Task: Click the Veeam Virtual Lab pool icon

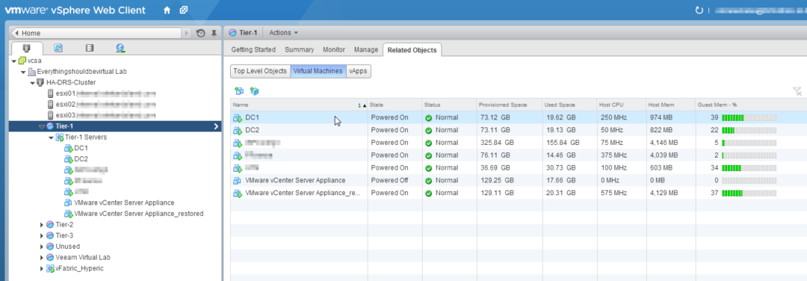Action: tap(50, 257)
